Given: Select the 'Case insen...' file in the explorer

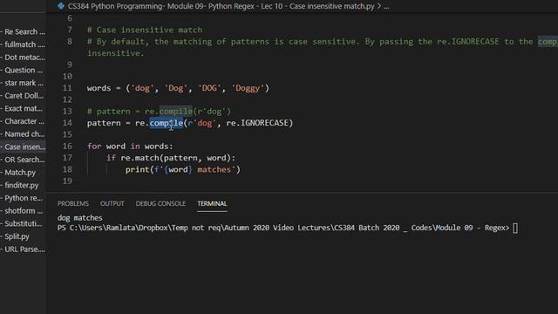Looking at the screenshot, I should [23, 147].
